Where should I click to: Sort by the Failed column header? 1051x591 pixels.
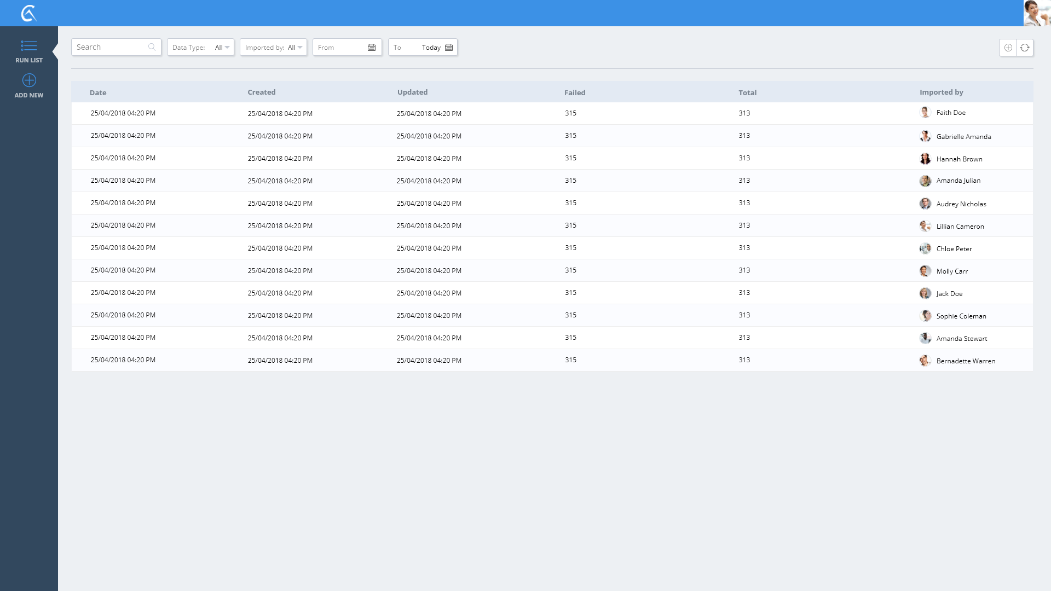574,92
